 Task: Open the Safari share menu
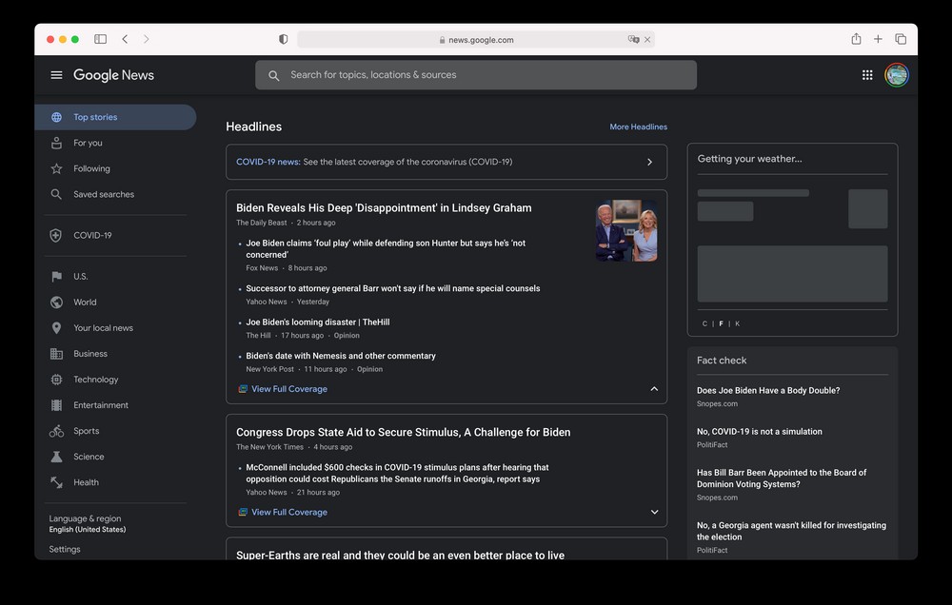click(856, 39)
